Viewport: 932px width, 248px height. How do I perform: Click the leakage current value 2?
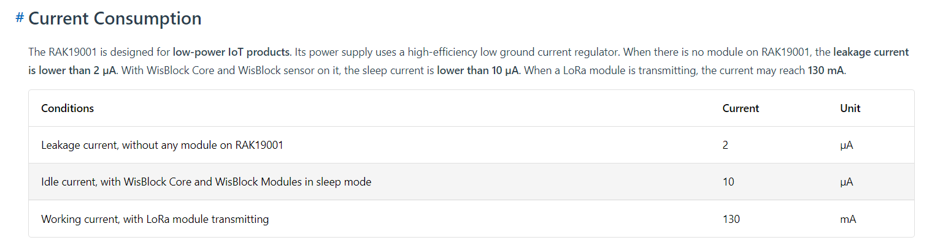pyautogui.click(x=726, y=145)
